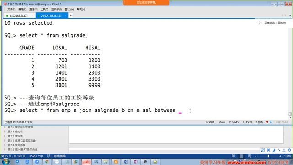This screenshot has width=293, height=165.
Task: Select session tab 2 192.168.31.173
Action: click(x=52, y=16)
